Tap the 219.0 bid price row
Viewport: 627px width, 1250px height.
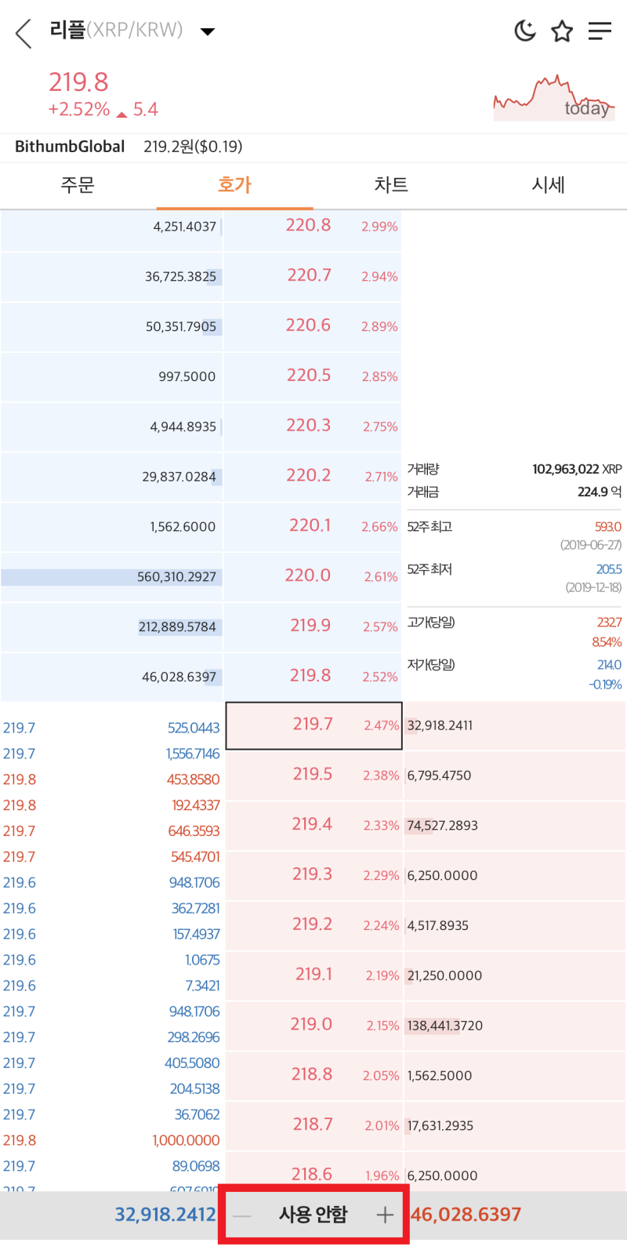click(x=313, y=1024)
